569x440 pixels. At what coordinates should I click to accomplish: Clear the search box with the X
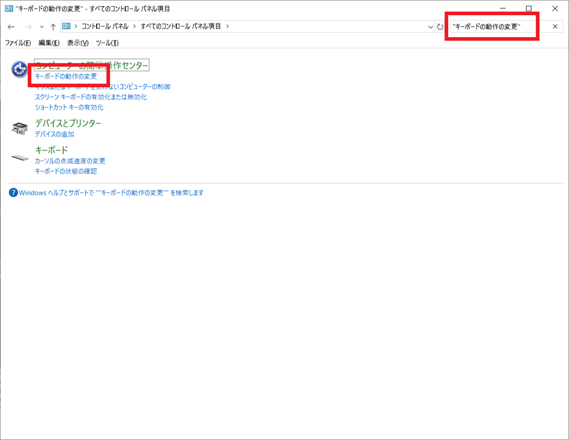click(555, 27)
